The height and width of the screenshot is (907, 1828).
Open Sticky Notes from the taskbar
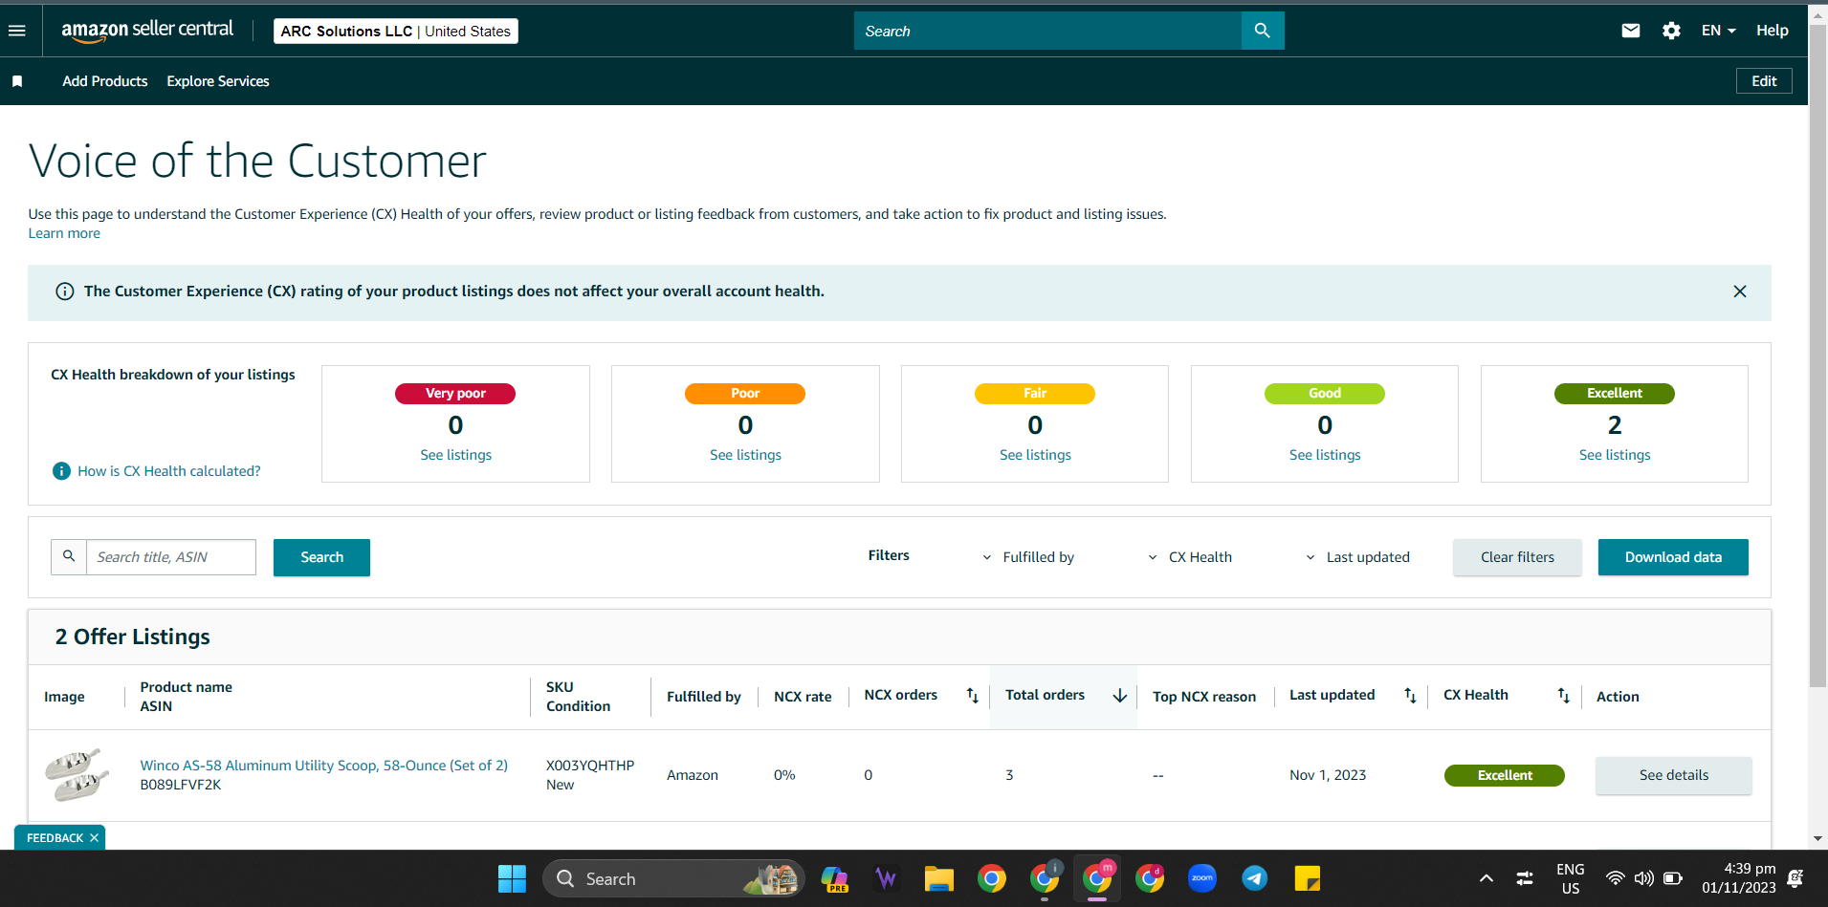click(x=1308, y=878)
